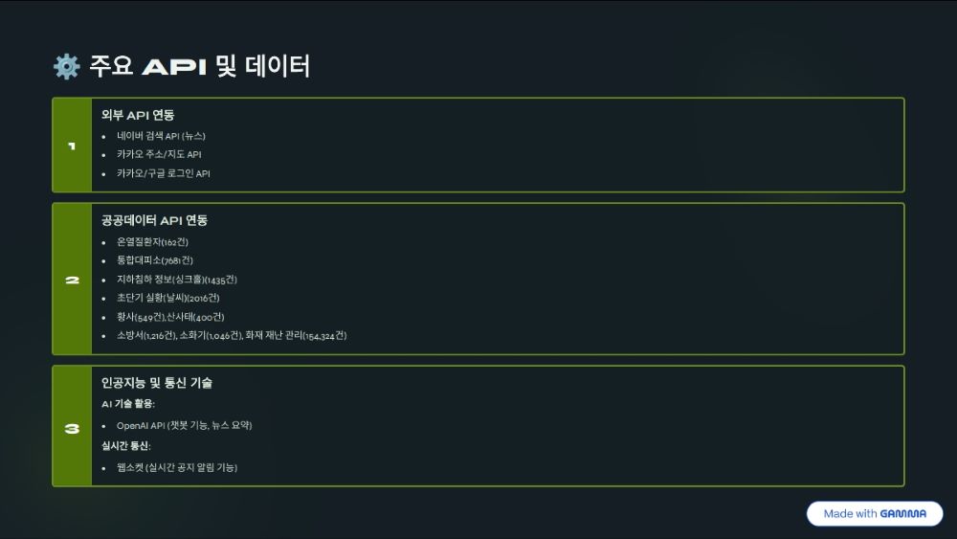The width and height of the screenshot is (957, 539).
Task: Select the 공공데이터 API 연동 heading
Action: (154, 220)
